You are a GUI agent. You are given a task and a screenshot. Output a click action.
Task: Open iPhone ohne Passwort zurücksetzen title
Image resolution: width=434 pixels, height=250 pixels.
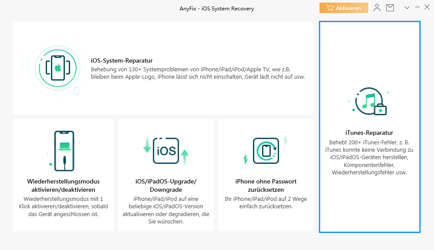[x=266, y=186]
